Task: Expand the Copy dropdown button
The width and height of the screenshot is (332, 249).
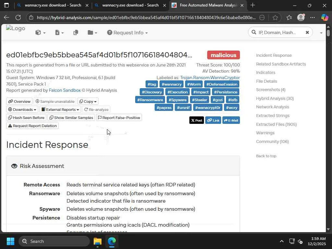Action: tap(88, 101)
